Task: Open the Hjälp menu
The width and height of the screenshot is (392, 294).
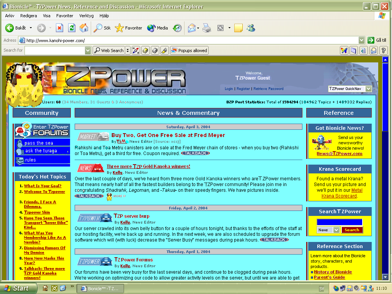Action: [x=104, y=16]
